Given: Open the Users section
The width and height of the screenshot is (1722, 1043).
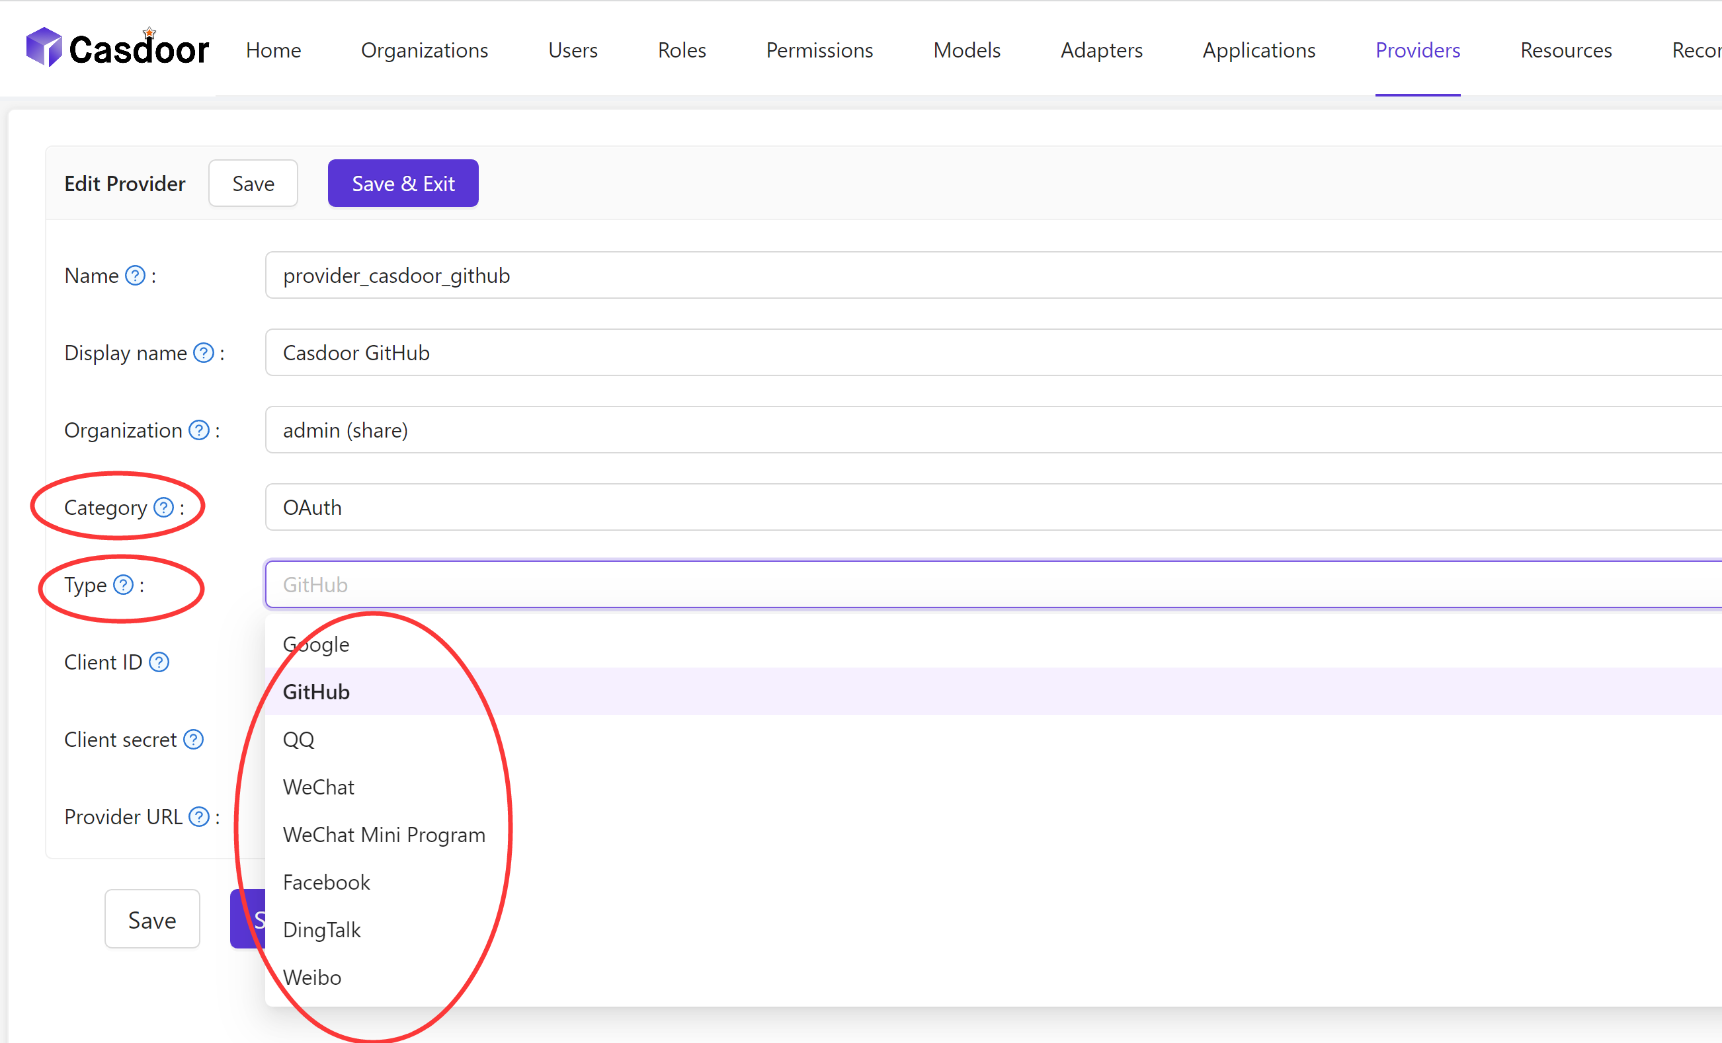Looking at the screenshot, I should pyautogui.click(x=573, y=50).
